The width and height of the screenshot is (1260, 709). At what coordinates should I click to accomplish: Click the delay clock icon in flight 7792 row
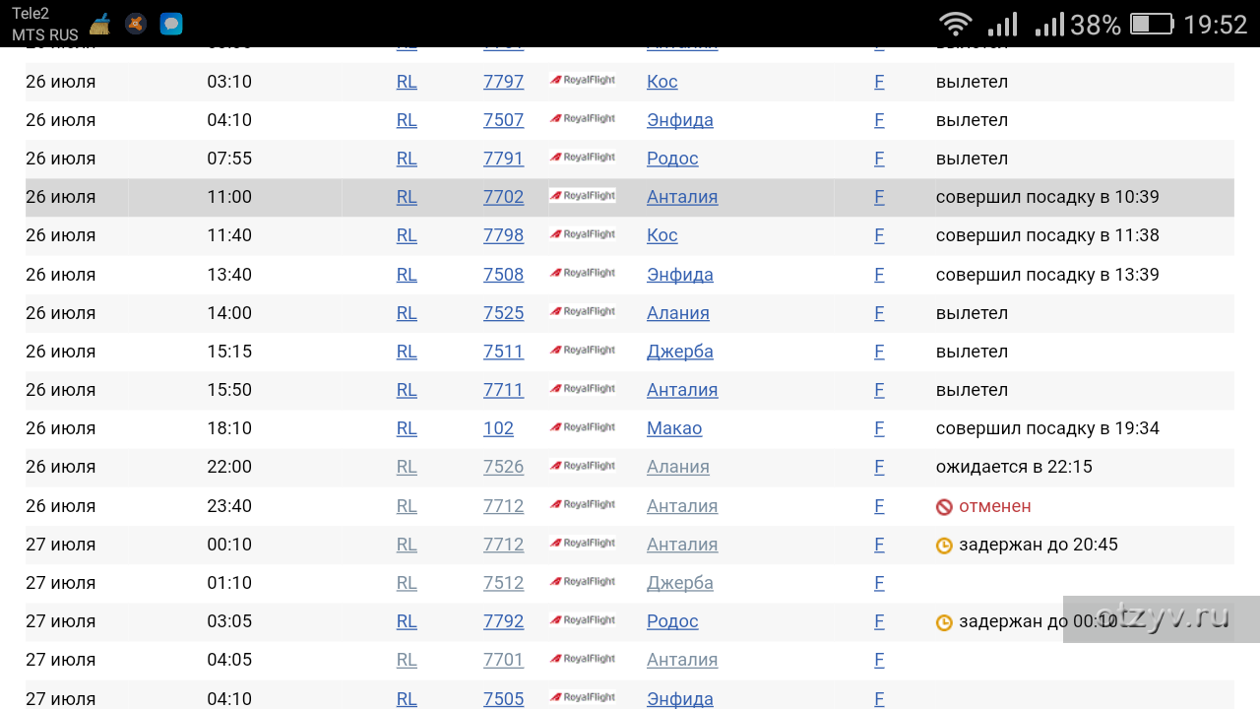[x=944, y=622]
